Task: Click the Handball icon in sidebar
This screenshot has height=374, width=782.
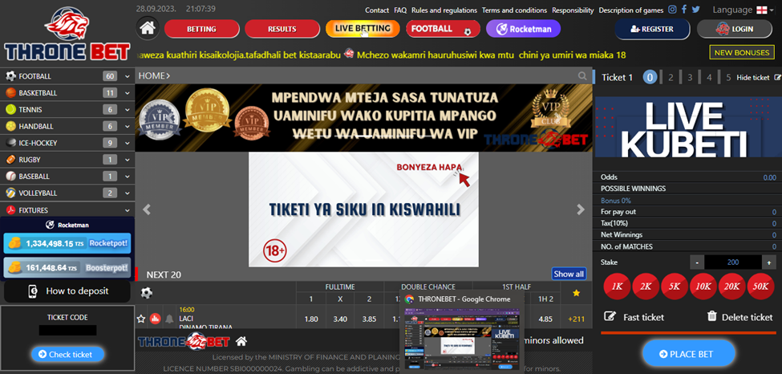Action: [x=10, y=126]
